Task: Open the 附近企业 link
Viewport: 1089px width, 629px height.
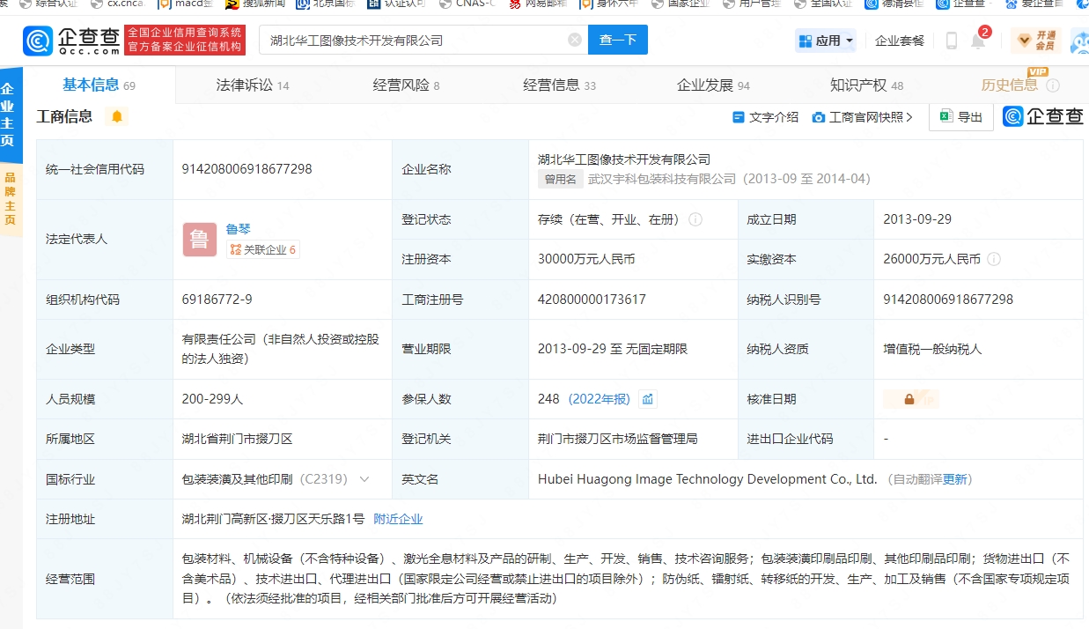Action: 398,519
